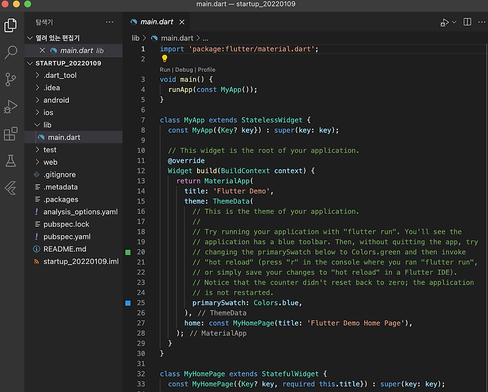The height and width of the screenshot is (392, 488).
Task: Close main.dart in open editors list
Action: point(42,51)
